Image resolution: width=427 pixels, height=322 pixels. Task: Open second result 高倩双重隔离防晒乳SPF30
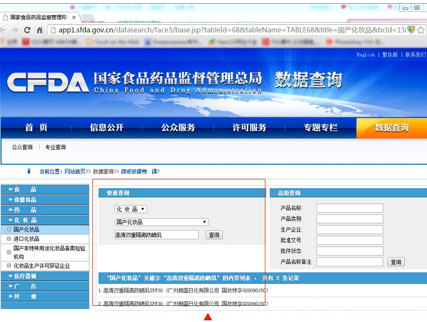point(183,304)
